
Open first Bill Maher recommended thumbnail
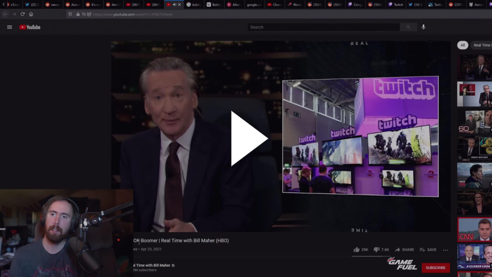pyautogui.click(x=475, y=67)
